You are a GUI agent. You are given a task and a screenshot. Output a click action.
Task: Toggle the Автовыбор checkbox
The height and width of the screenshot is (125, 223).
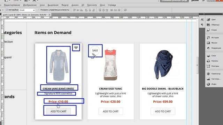pyautogui.click(x=7, y=10)
